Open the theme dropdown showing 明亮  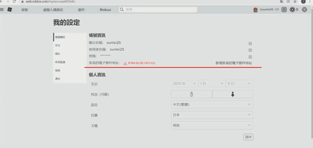tap(212, 125)
